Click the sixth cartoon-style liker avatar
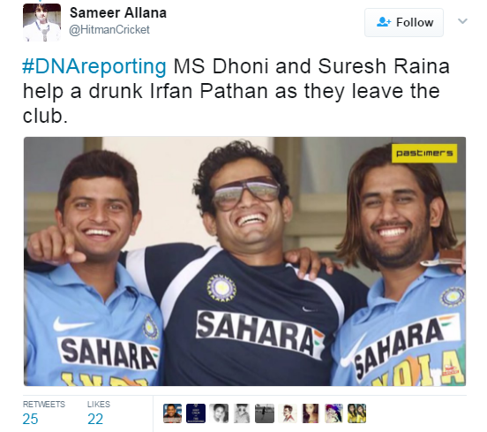 288,413
